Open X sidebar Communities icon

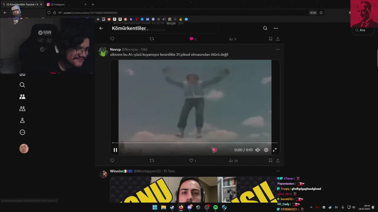pos(22,97)
